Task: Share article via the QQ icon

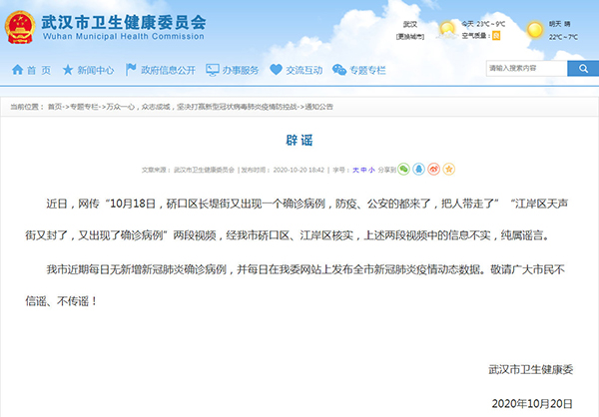Action: (419, 170)
